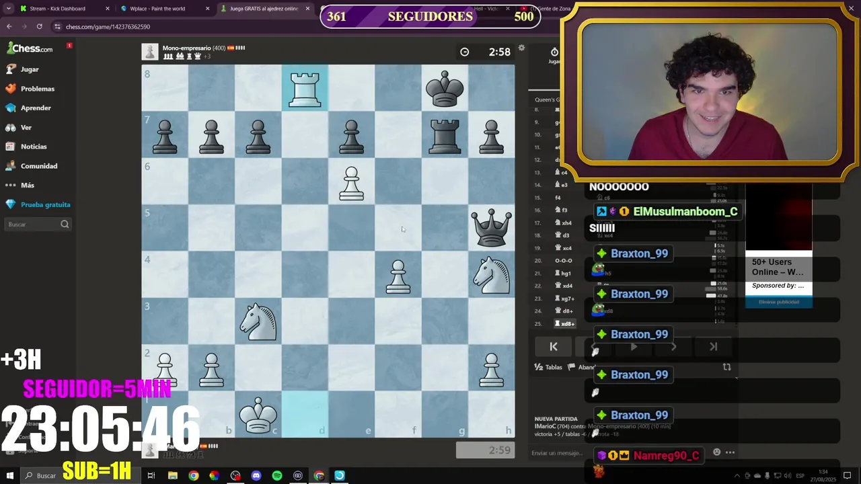Open Task View on the taskbar
This screenshot has width=861, height=484.
[151, 475]
